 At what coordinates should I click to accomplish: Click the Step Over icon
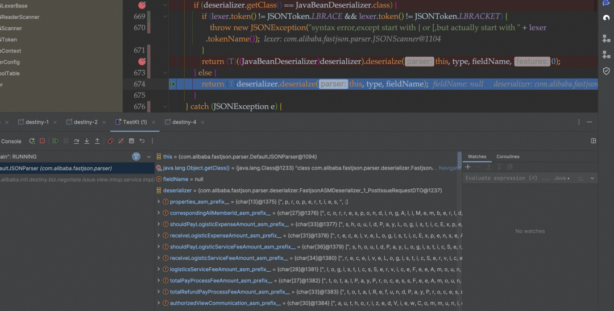coord(76,141)
